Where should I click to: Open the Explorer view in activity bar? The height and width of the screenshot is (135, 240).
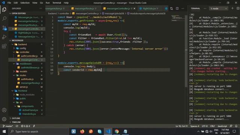click(4, 9)
